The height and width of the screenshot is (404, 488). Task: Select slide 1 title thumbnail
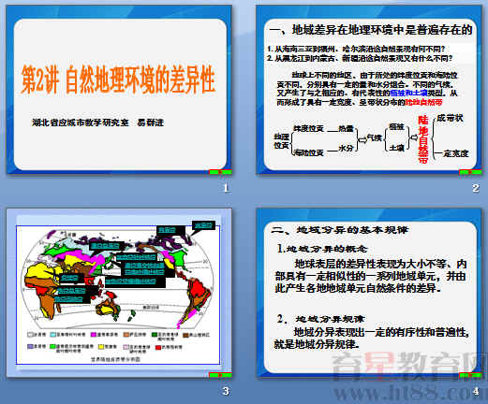119,90
